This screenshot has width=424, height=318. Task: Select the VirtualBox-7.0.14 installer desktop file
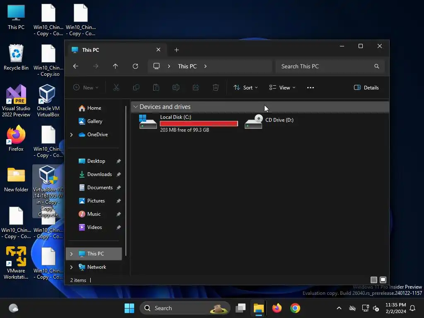[48, 191]
